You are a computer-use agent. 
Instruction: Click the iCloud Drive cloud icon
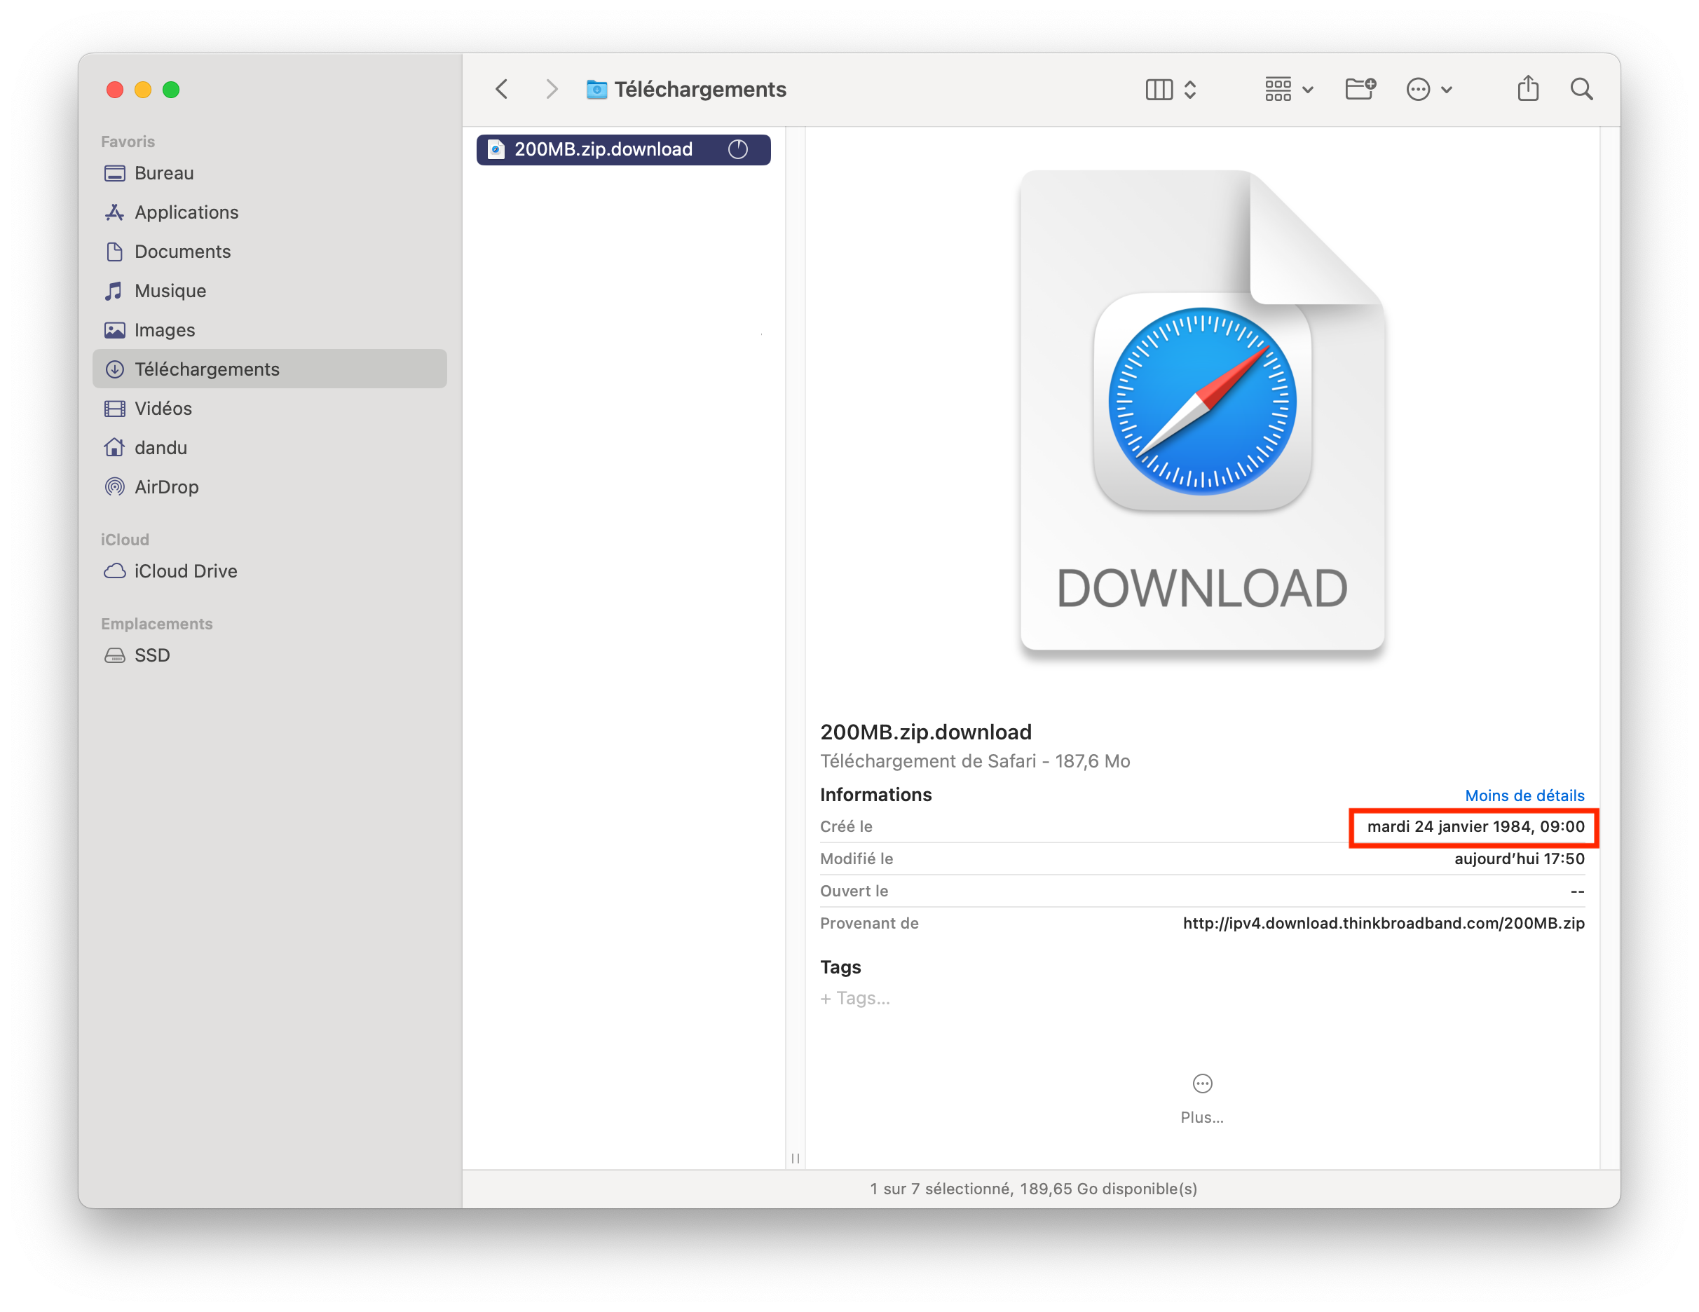[x=114, y=570]
